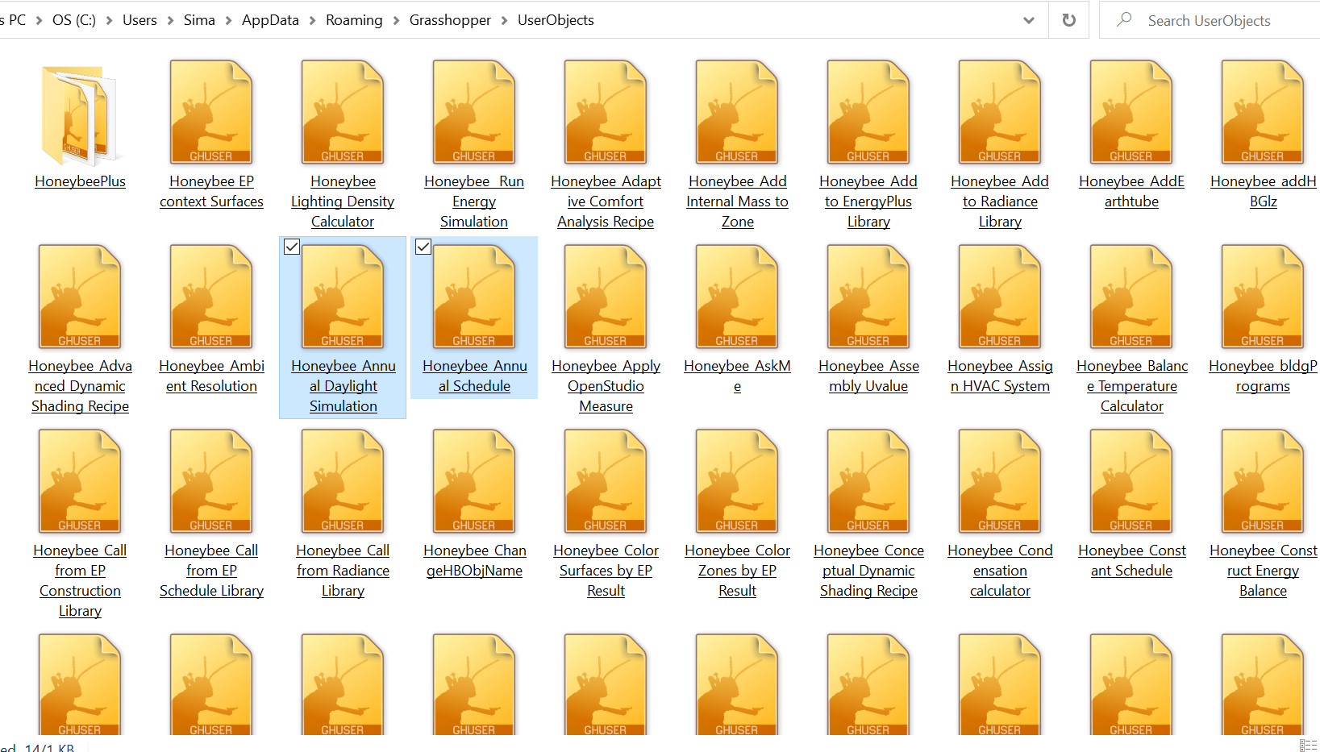
Task: Click the Honeybee AddEarthtube file name
Action: coord(1131,191)
